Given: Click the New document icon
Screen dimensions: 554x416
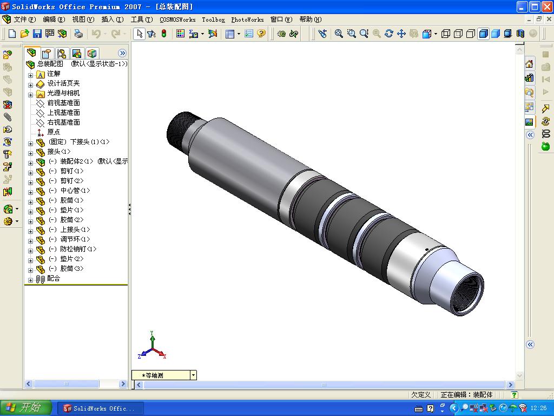Looking at the screenshot, I should (12, 34).
